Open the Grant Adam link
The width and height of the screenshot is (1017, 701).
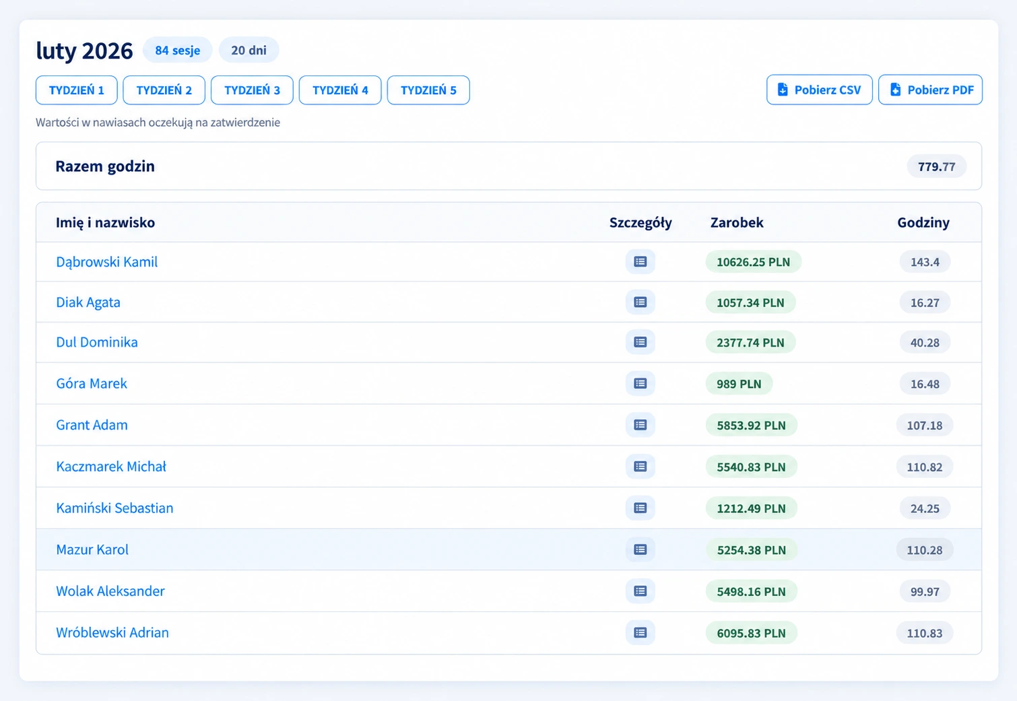coord(92,425)
